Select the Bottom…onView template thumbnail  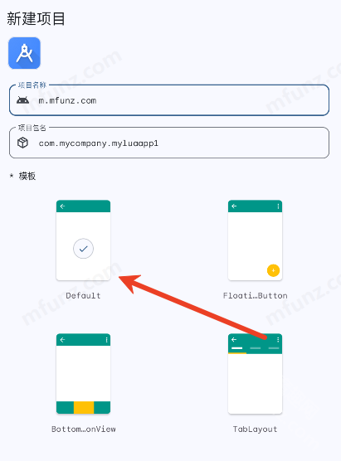coord(83,374)
